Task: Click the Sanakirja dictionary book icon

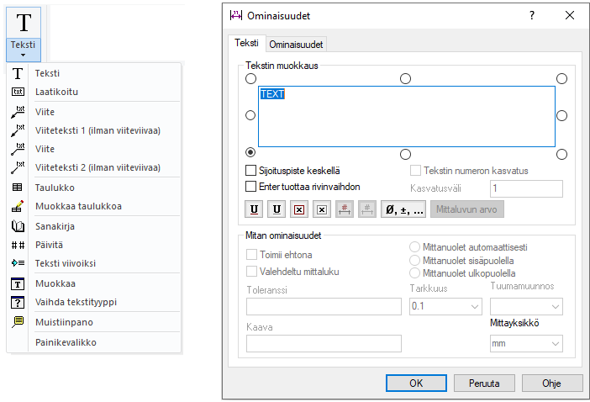Action: [x=18, y=226]
